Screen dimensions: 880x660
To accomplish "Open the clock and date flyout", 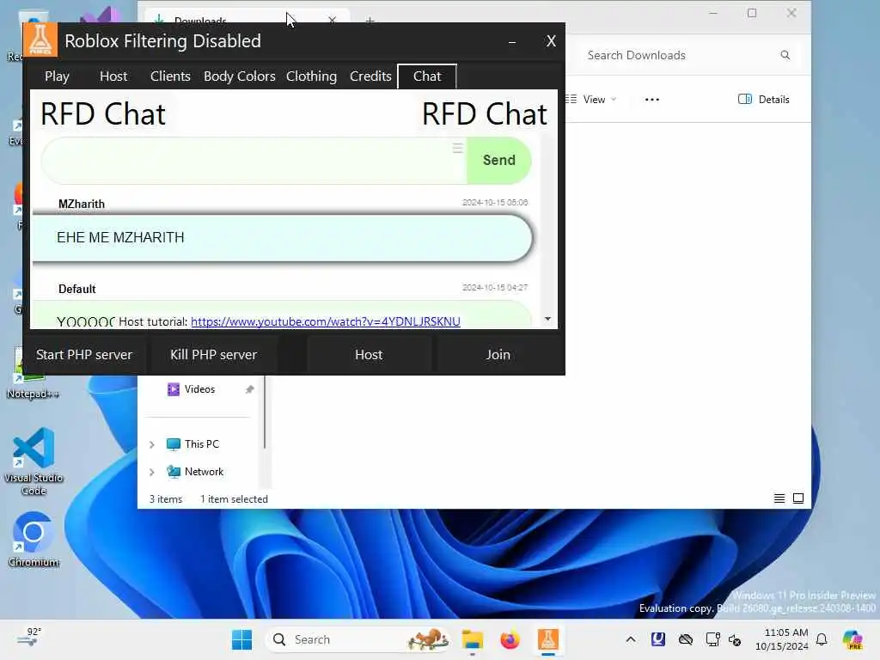I will coord(782,639).
